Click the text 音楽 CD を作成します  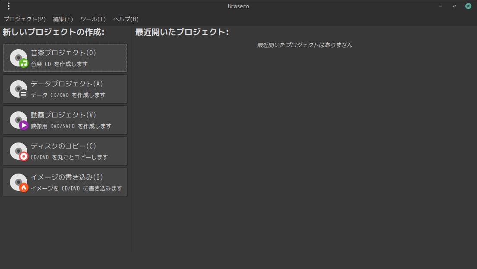(59, 64)
